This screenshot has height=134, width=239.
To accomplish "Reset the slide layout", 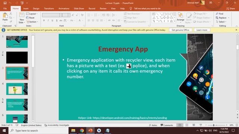I will click(30, 18).
